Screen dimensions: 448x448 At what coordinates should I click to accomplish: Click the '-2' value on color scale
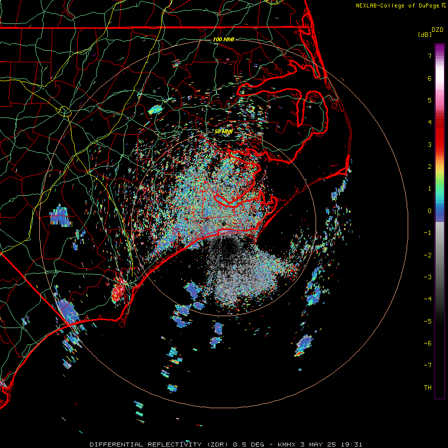428,255
